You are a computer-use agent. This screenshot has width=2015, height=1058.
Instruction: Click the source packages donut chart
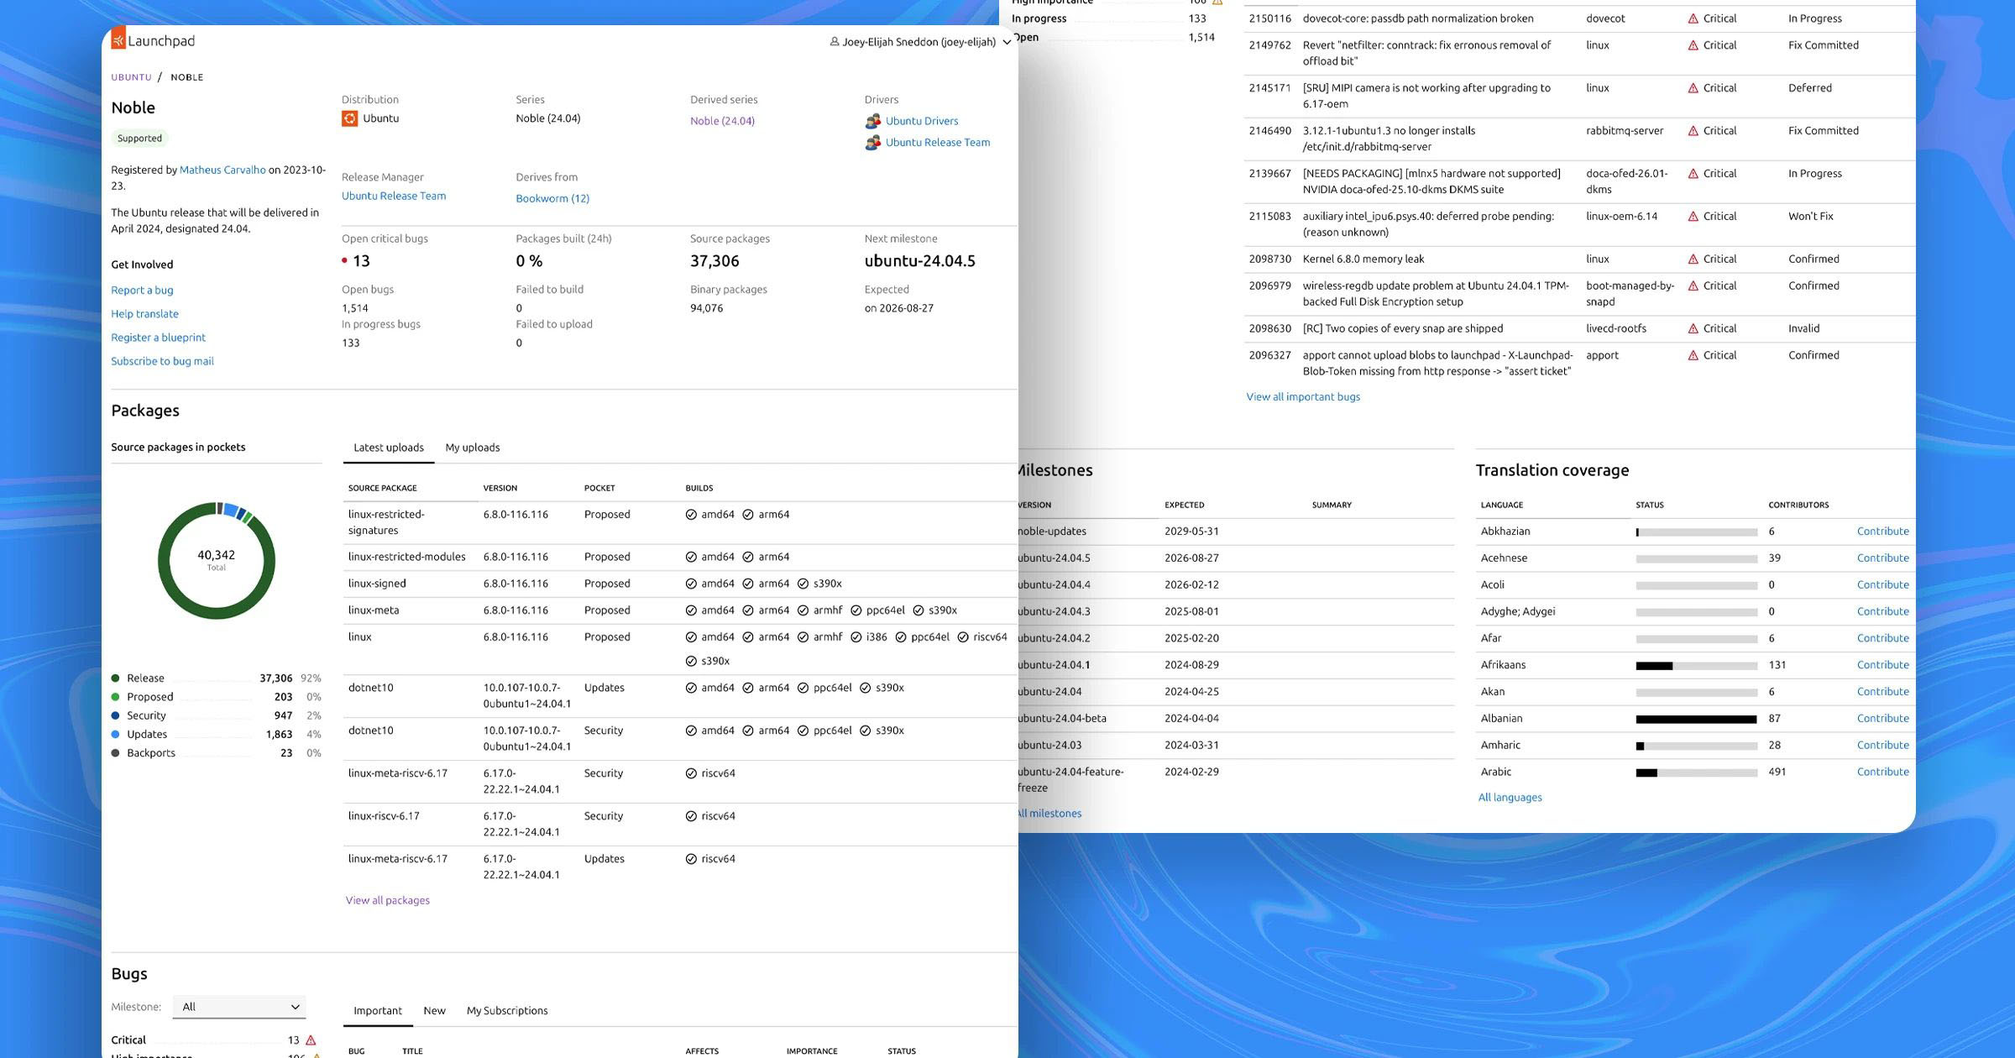pyautogui.click(x=217, y=561)
